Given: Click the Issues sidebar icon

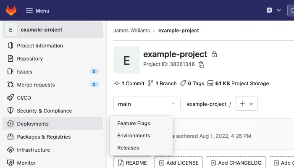Looking at the screenshot, I should click(10, 72).
